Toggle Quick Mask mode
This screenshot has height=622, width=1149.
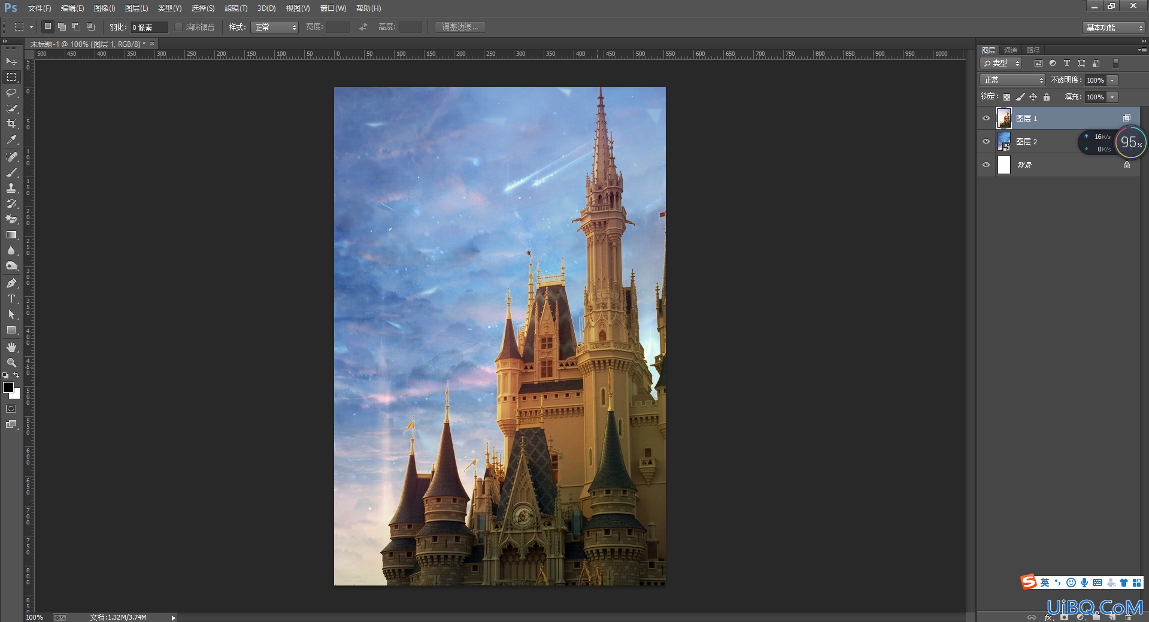tap(11, 409)
